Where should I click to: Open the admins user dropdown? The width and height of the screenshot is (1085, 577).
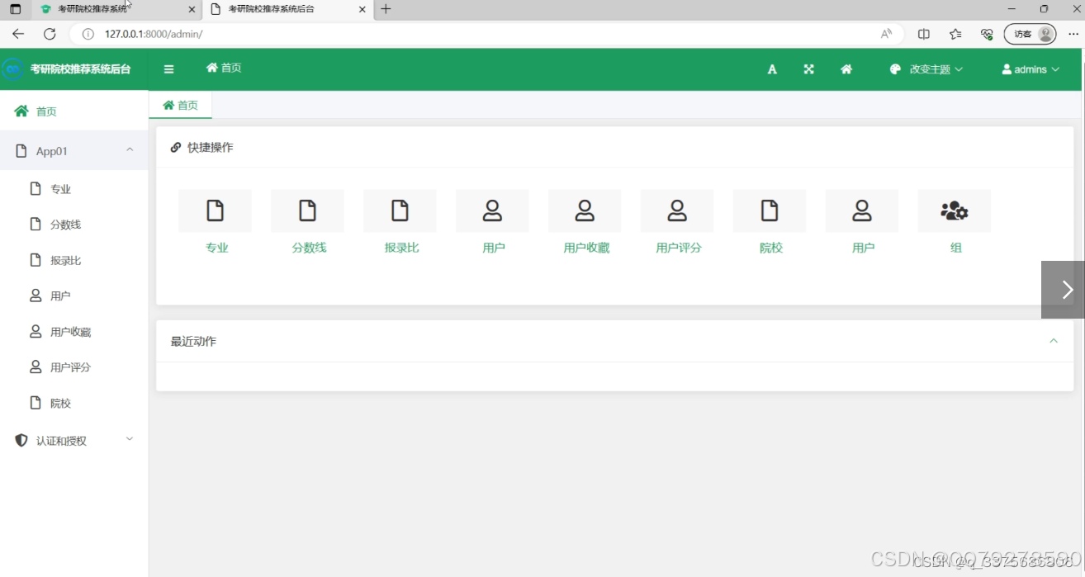pyautogui.click(x=1031, y=69)
